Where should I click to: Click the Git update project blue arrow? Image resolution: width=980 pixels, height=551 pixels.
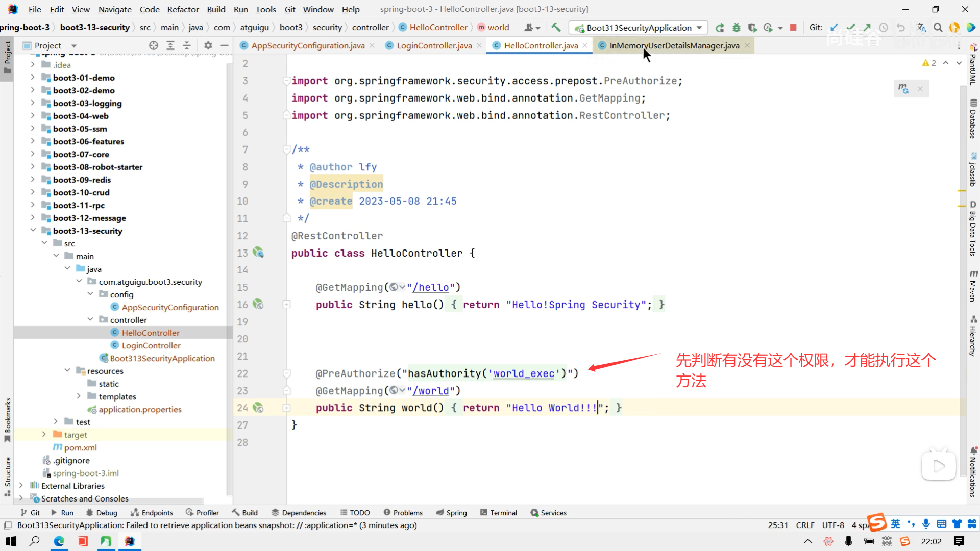point(834,28)
